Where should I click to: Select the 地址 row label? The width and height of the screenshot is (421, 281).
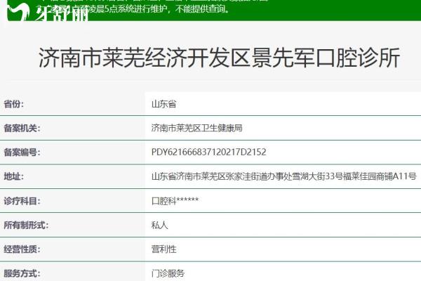pyautogui.click(x=13, y=176)
